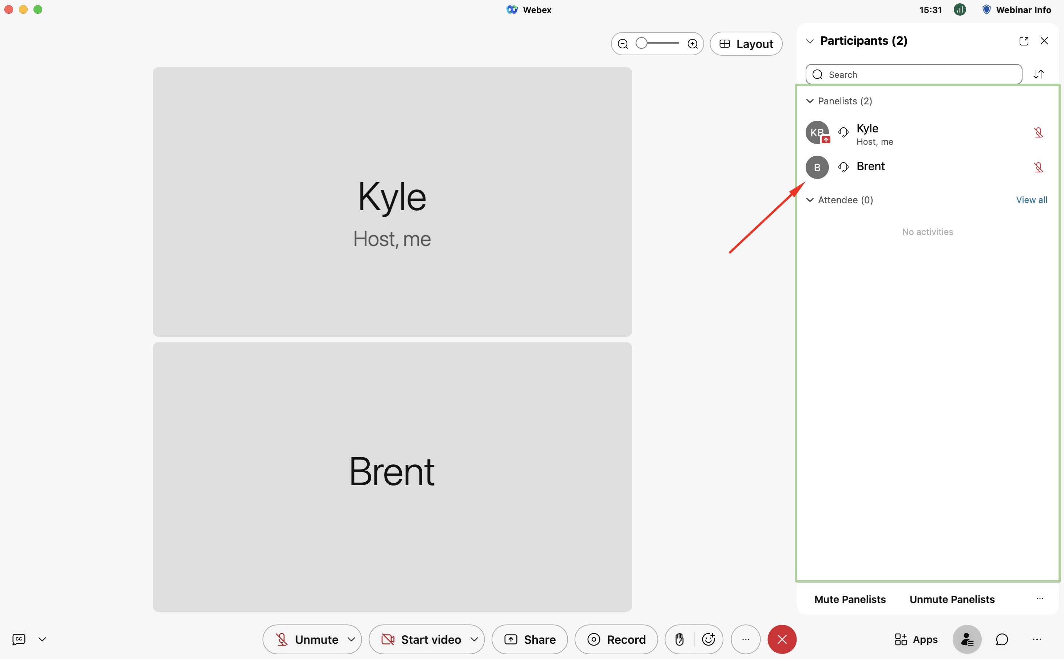Viewport: 1064px width, 659px height.
Task: Open the chat bubble icon
Action: [x=1002, y=639]
